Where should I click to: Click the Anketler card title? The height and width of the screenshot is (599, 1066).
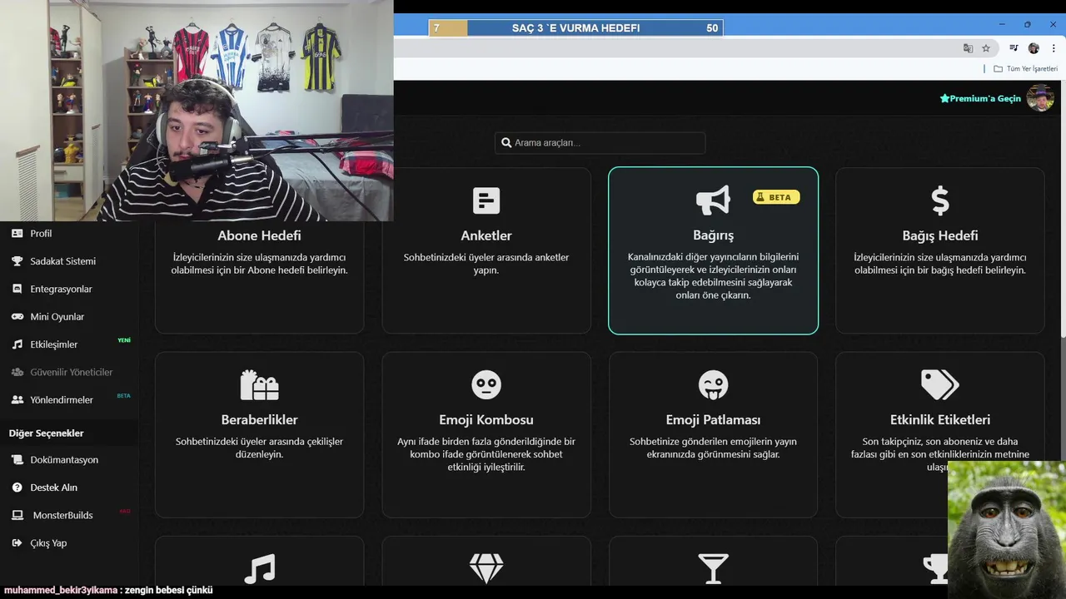[x=486, y=235]
